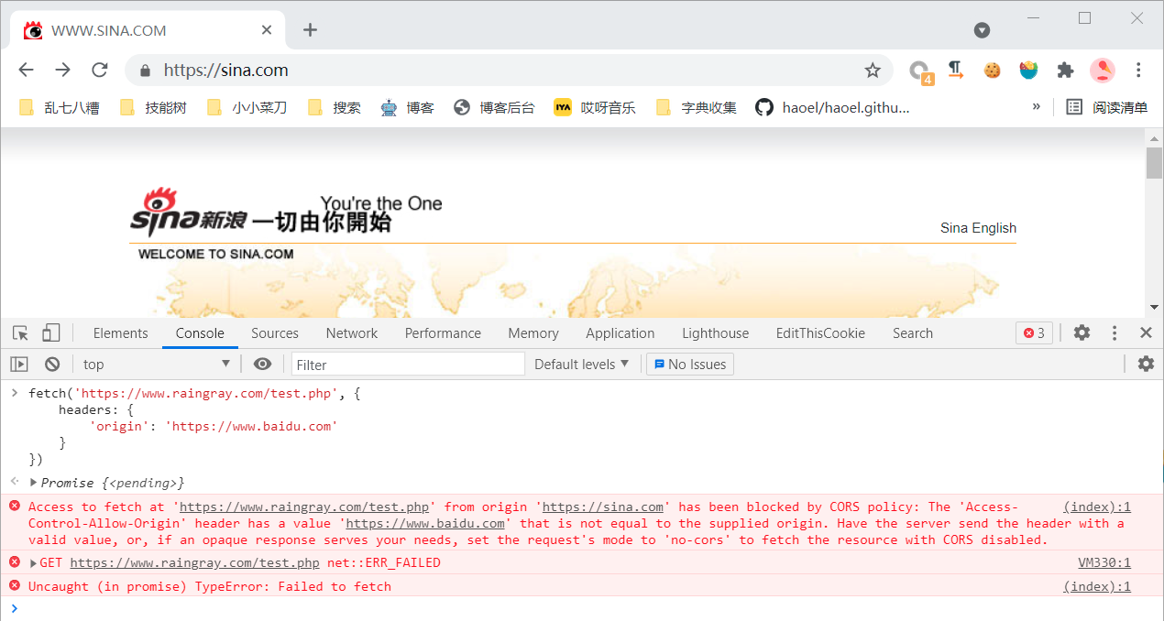Image resolution: width=1164 pixels, height=621 pixels.
Task: Switch to the Search tab in DevTools
Action: coord(913,333)
